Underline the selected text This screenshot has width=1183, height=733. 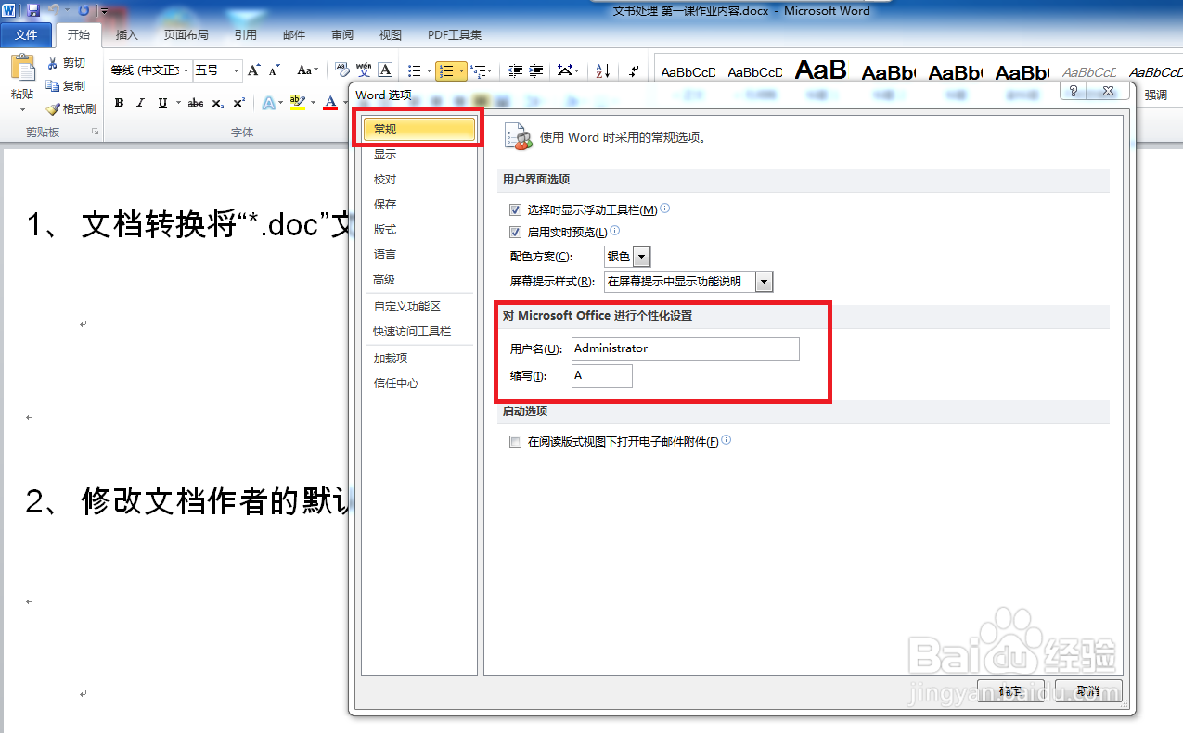click(x=162, y=103)
